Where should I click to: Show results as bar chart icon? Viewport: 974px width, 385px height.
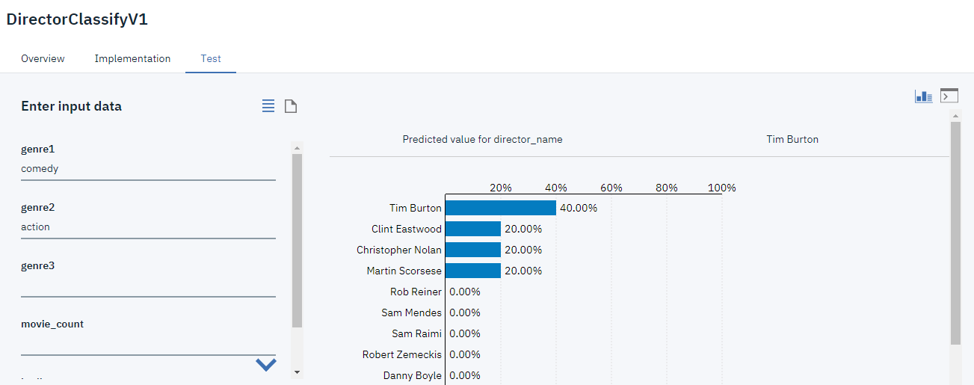(x=923, y=96)
